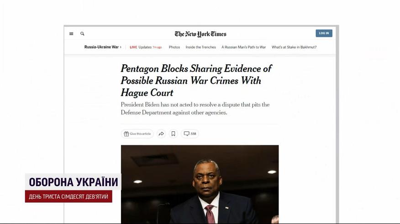Click the LOG IN button

324,33
